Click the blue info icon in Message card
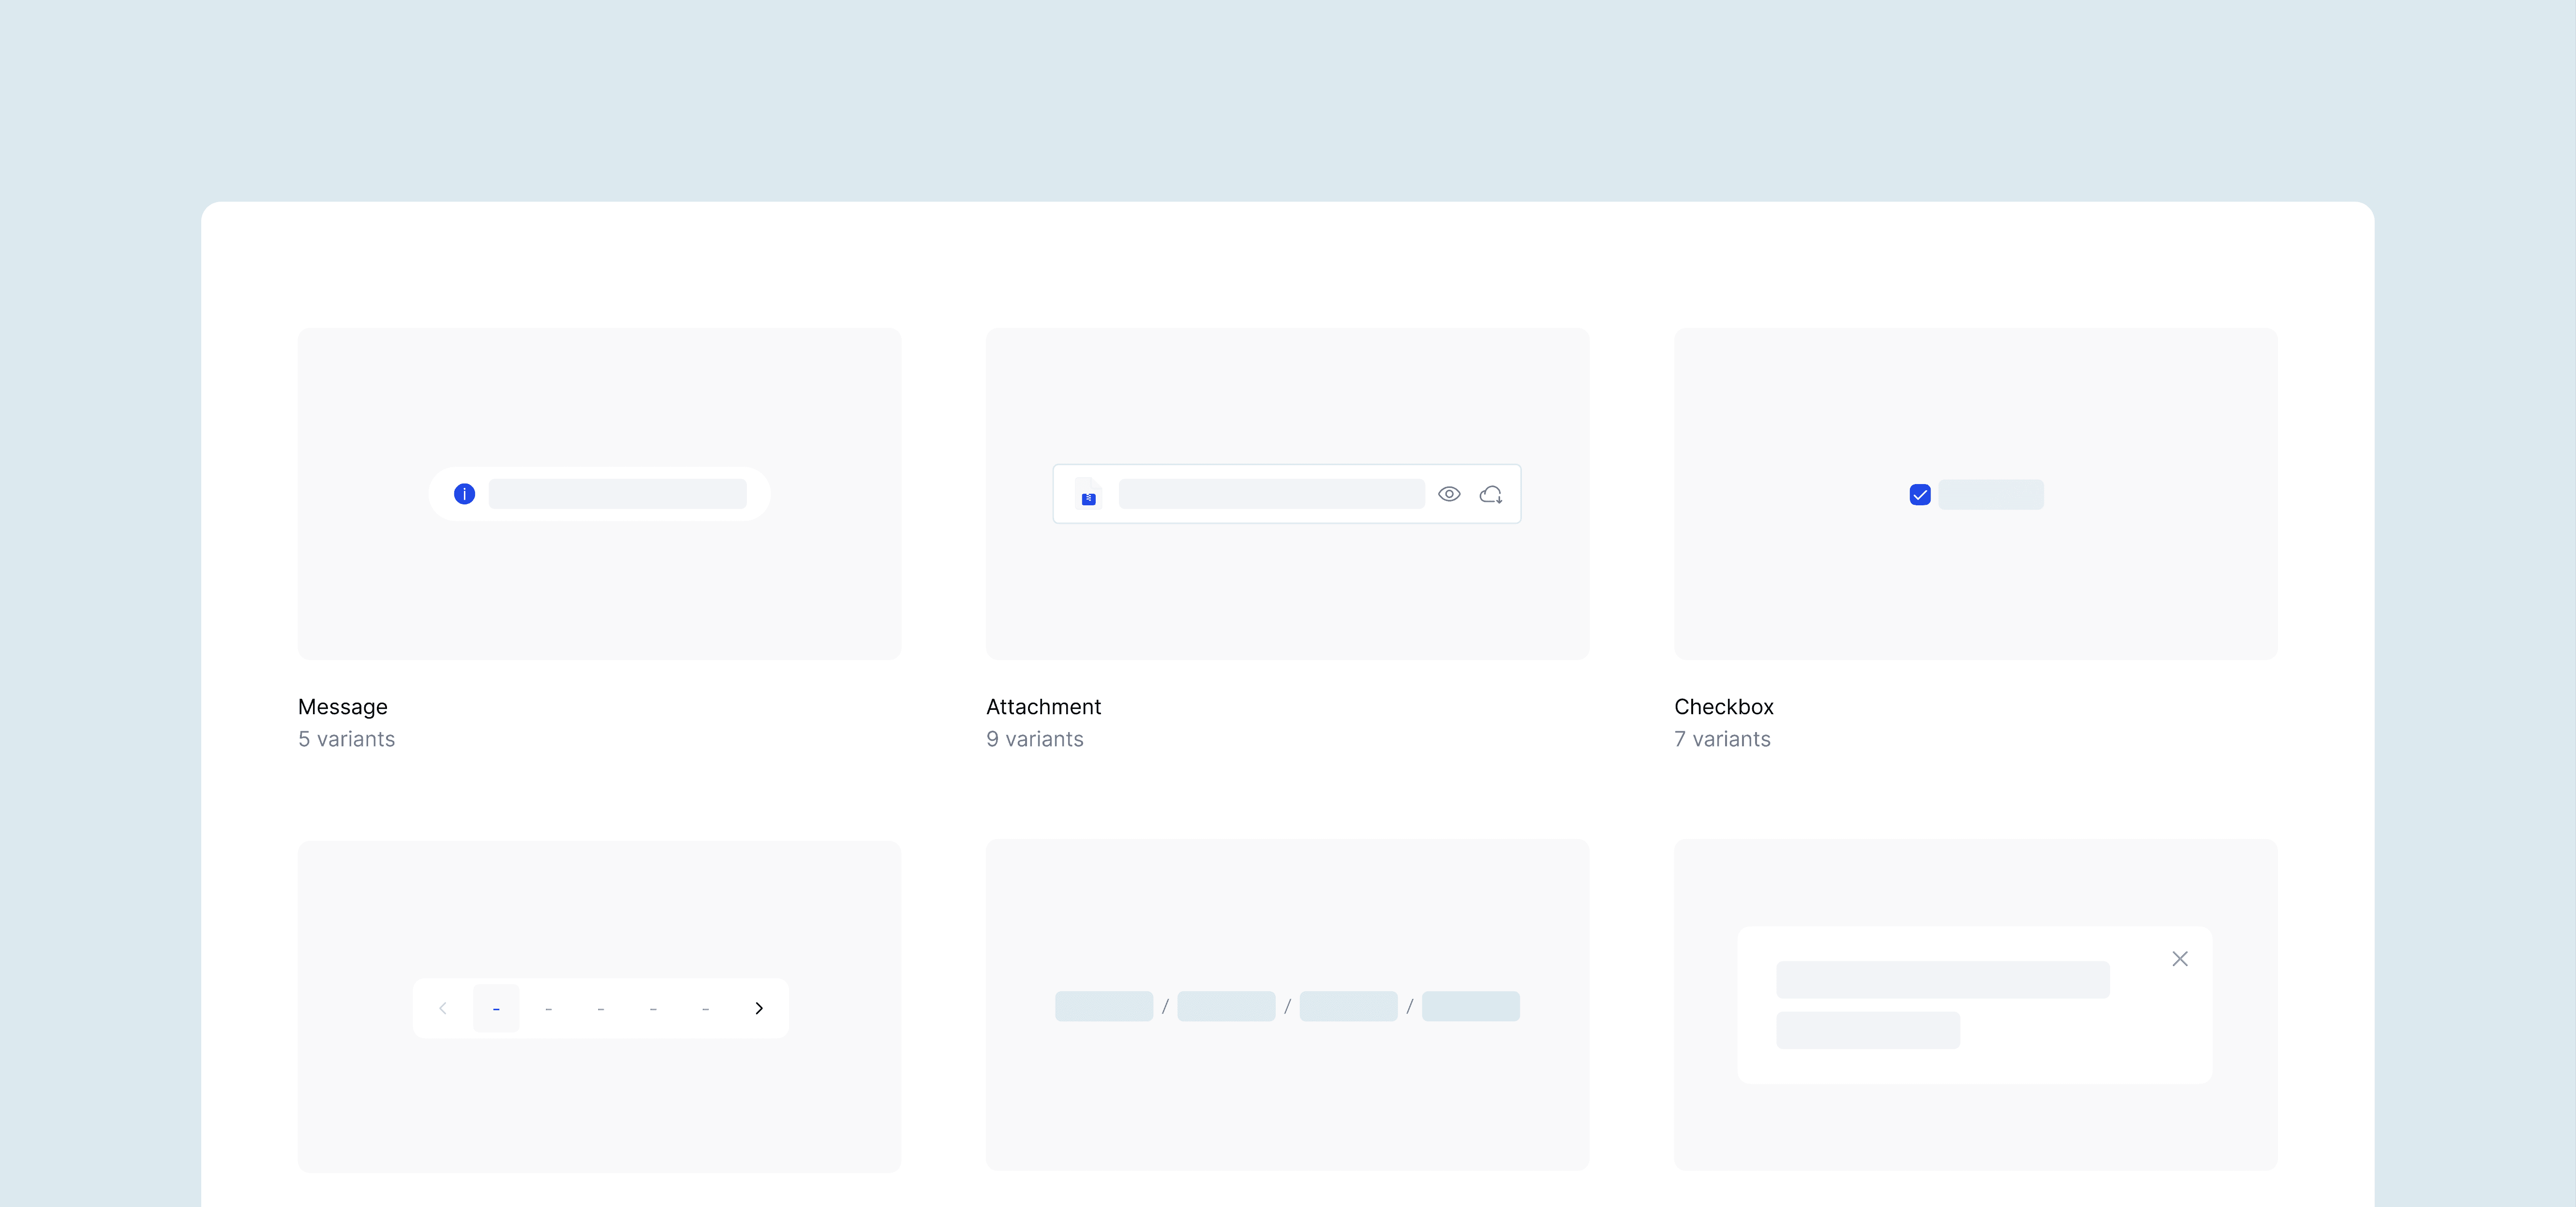Image resolution: width=2576 pixels, height=1207 pixels. 464,494
